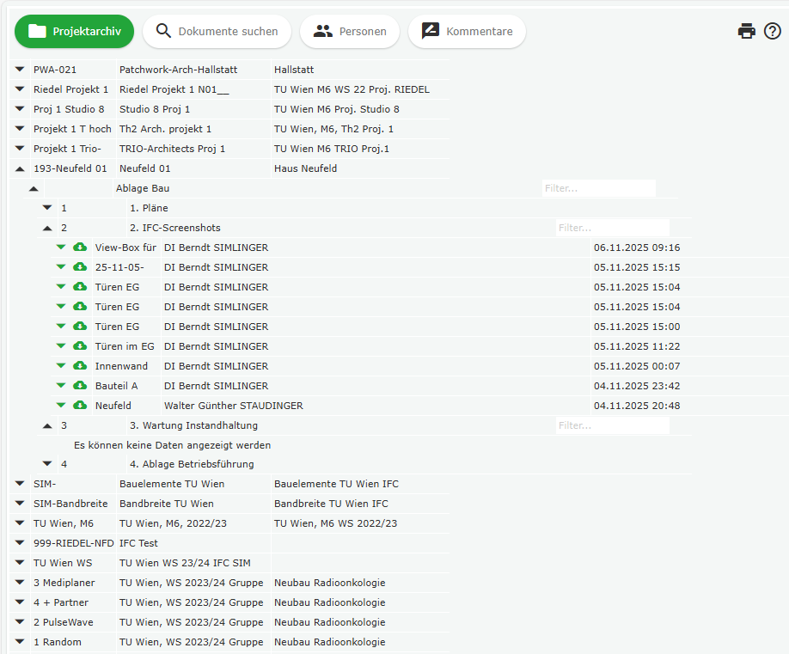Expand 4. Ablage Betriebsführung folder
Image resolution: width=789 pixels, height=654 pixels.
click(47, 464)
